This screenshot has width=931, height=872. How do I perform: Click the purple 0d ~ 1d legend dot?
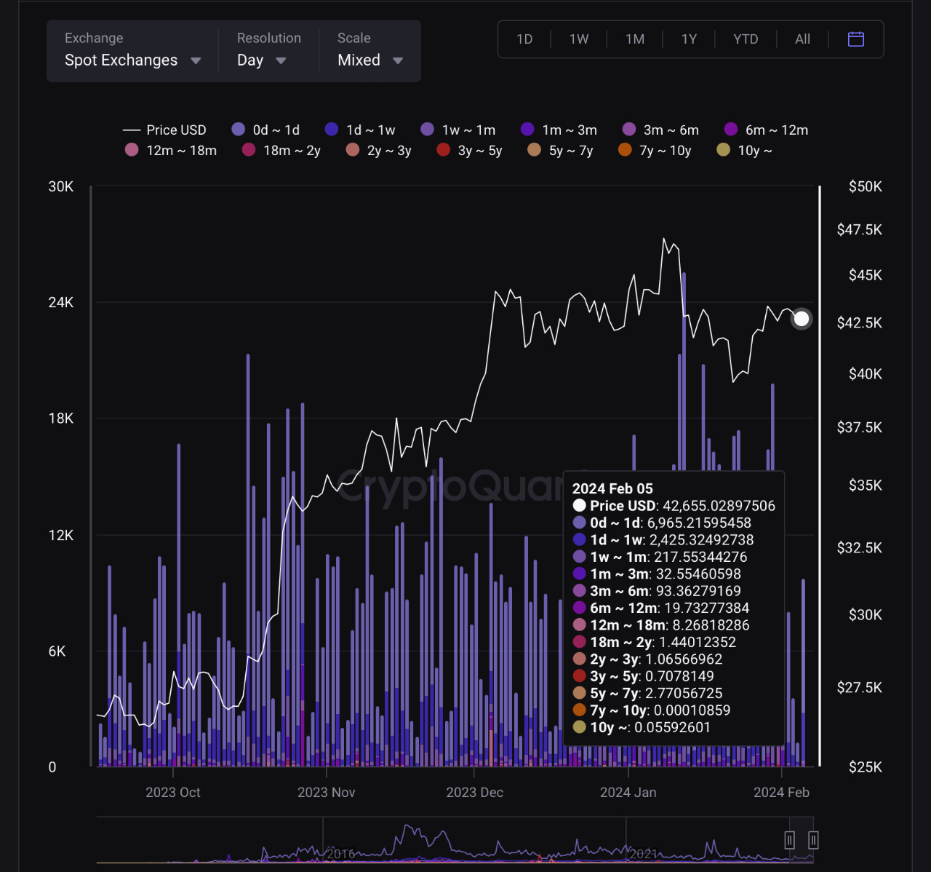239,129
